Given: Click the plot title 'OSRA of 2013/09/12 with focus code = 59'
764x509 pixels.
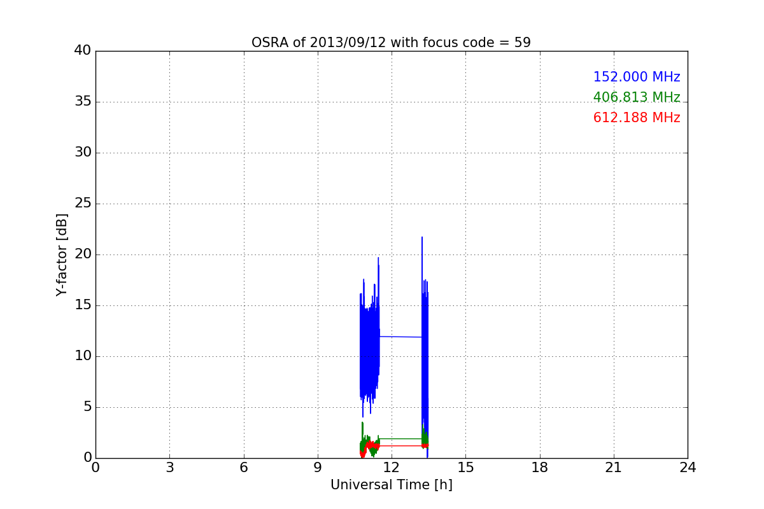Looking at the screenshot, I should pos(391,43).
